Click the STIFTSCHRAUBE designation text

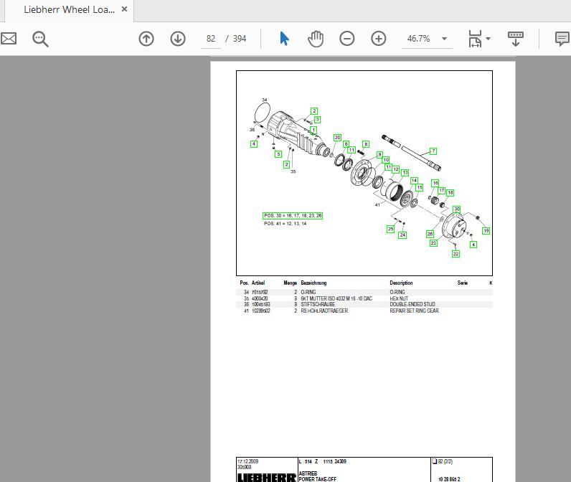click(318, 304)
